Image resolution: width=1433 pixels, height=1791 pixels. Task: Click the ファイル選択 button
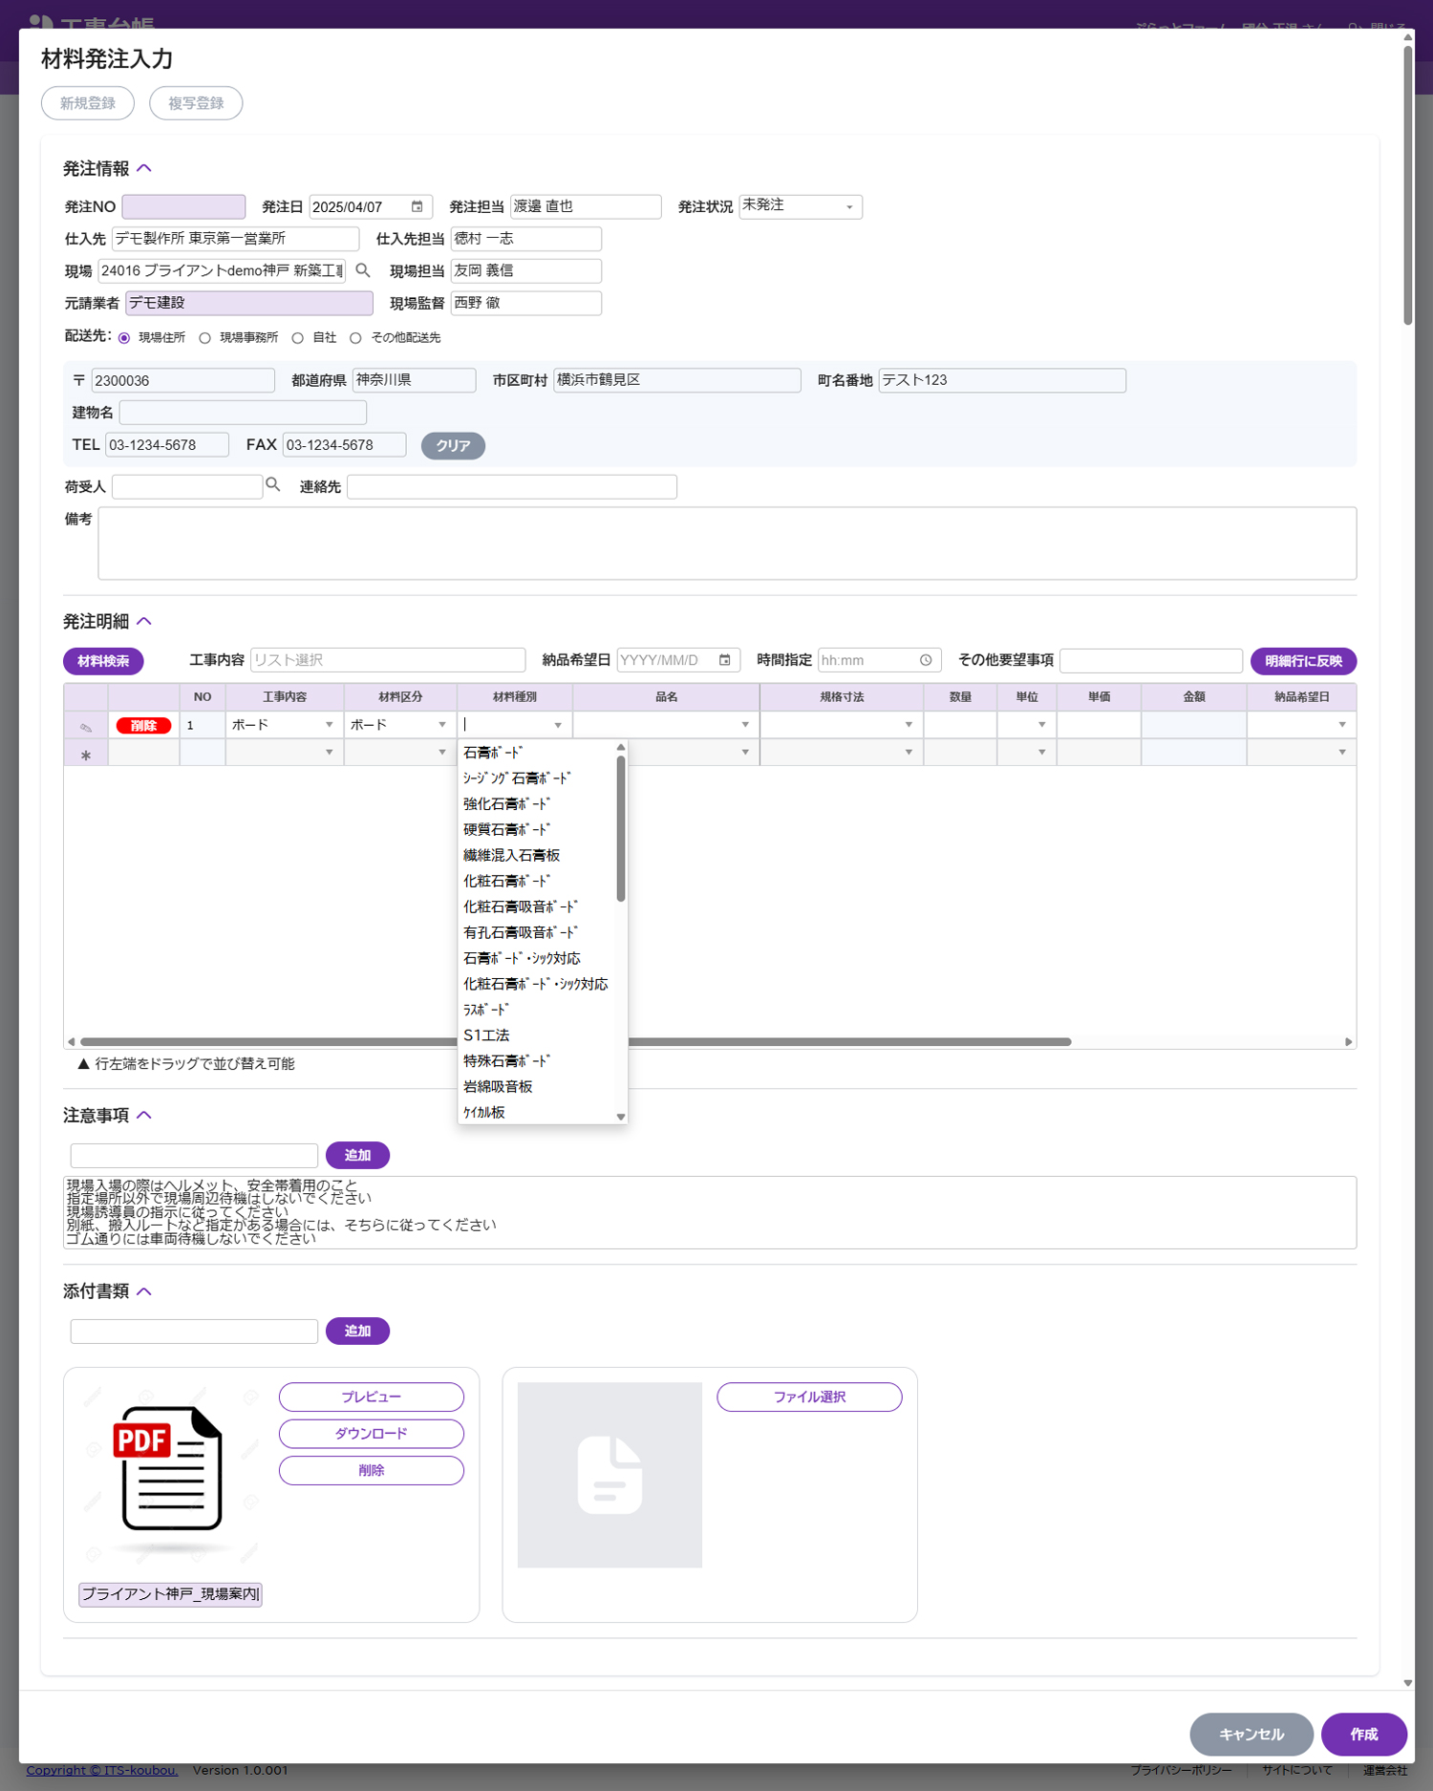(x=809, y=1397)
